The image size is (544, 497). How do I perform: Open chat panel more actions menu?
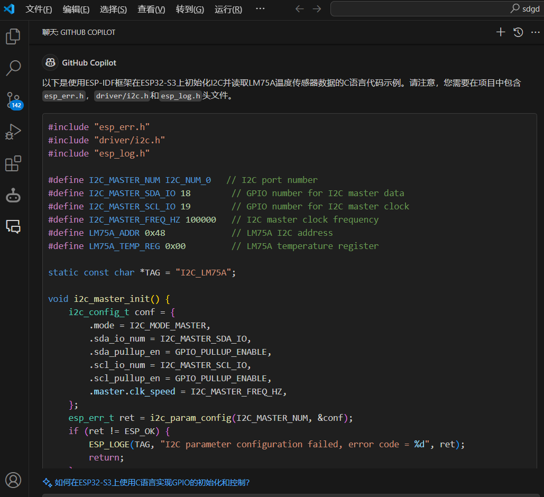(x=536, y=32)
